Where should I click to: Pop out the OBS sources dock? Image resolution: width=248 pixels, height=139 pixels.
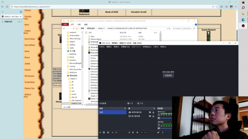pos(154,108)
